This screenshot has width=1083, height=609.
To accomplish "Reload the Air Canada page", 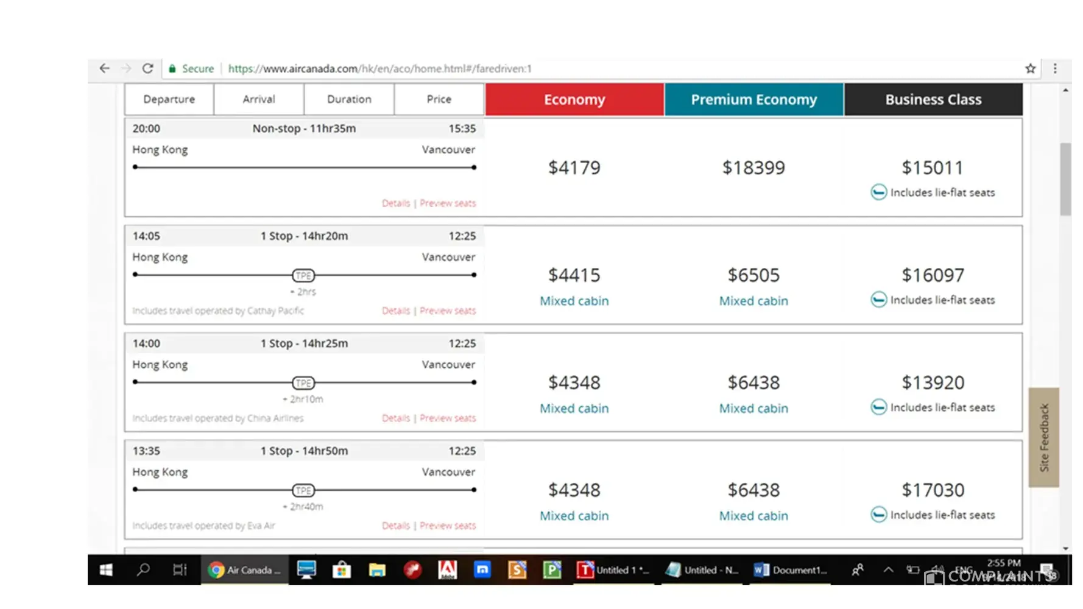I will click(x=147, y=68).
